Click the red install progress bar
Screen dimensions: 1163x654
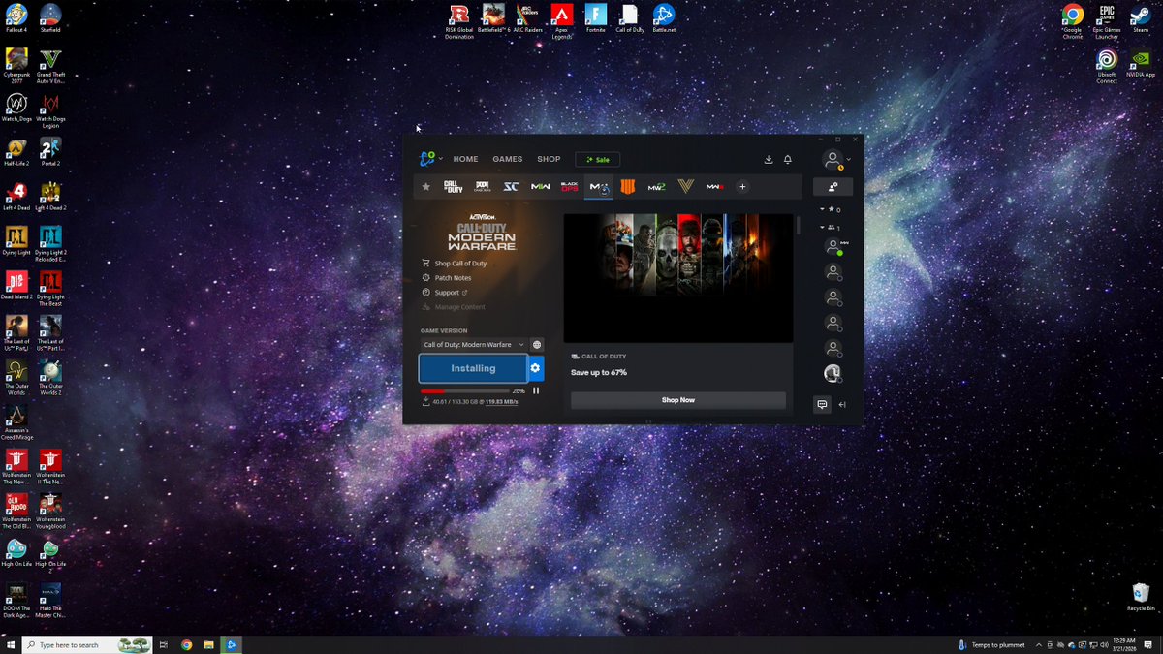pos(464,390)
